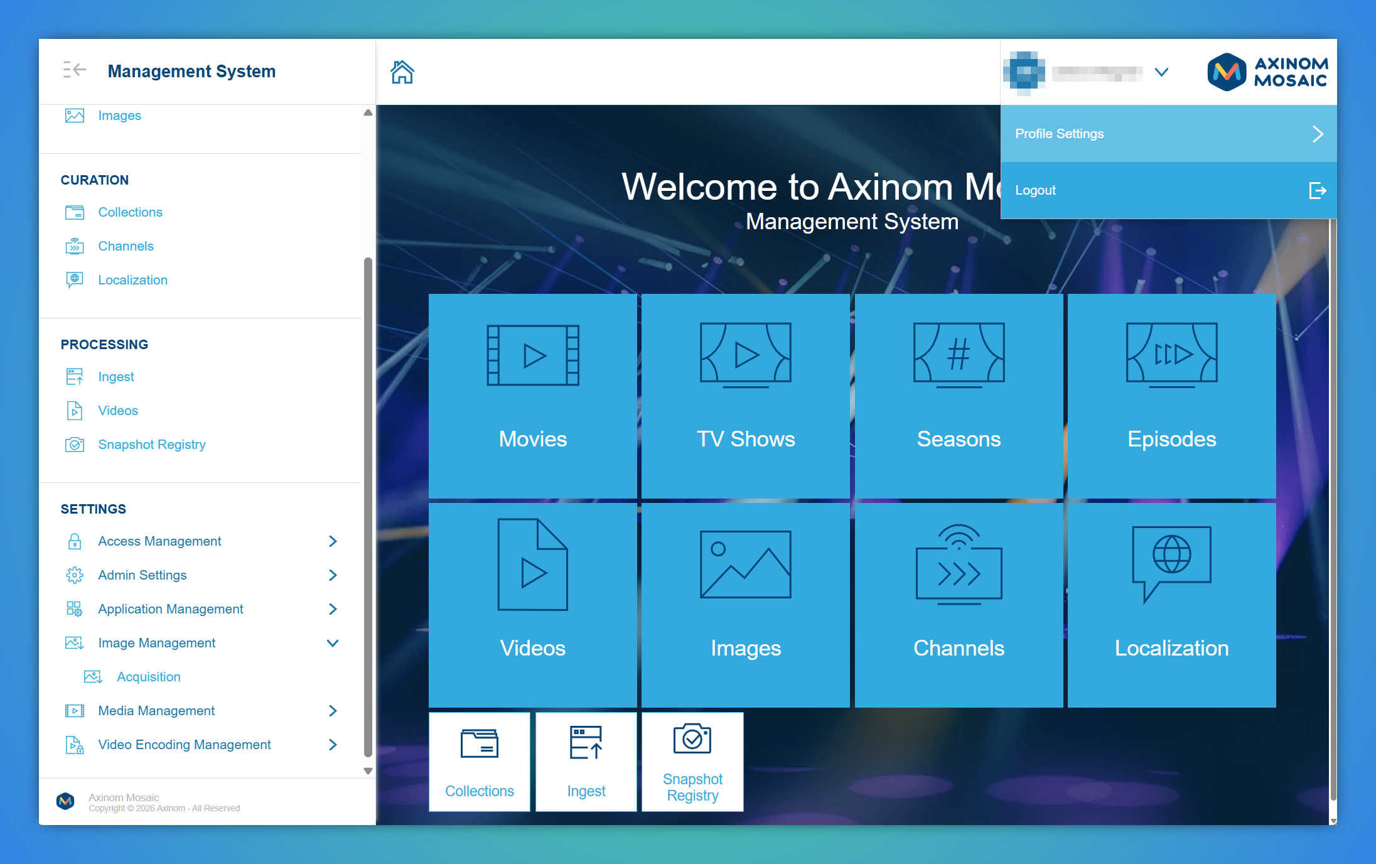Viewport: 1376px width, 864px height.
Task: Expand the Video Encoding Management section
Action: coord(333,745)
